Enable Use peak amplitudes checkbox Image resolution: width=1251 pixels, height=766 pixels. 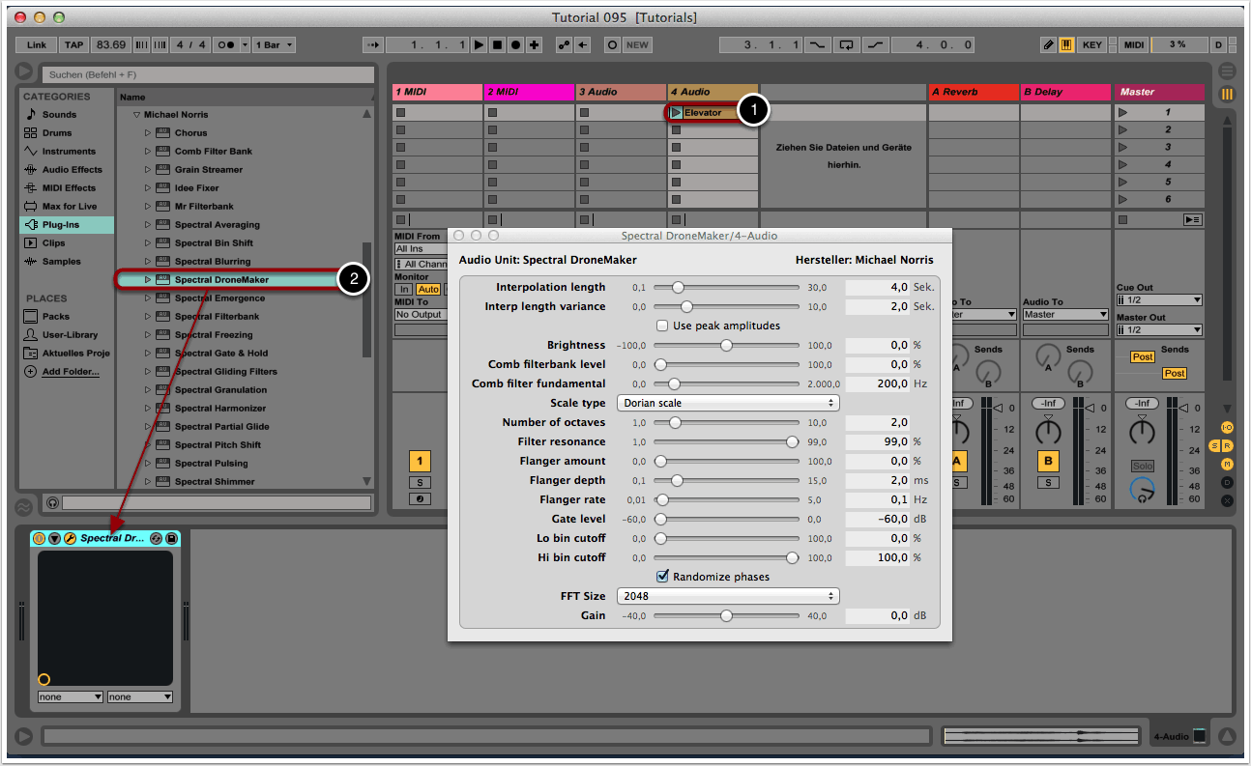click(x=663, y=326)
